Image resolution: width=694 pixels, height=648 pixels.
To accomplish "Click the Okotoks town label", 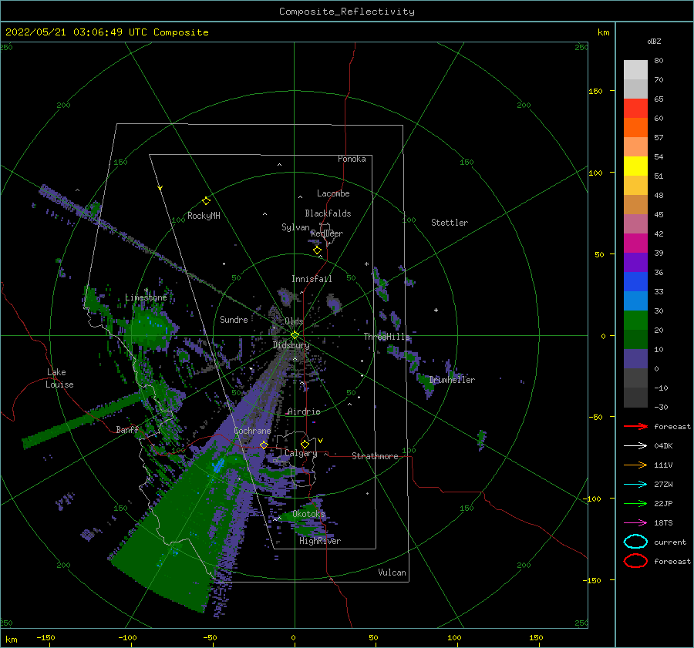I will click(309, 514).
